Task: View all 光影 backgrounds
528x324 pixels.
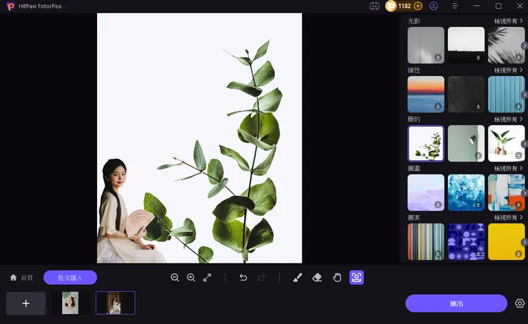Action: (x=508, y=21)
